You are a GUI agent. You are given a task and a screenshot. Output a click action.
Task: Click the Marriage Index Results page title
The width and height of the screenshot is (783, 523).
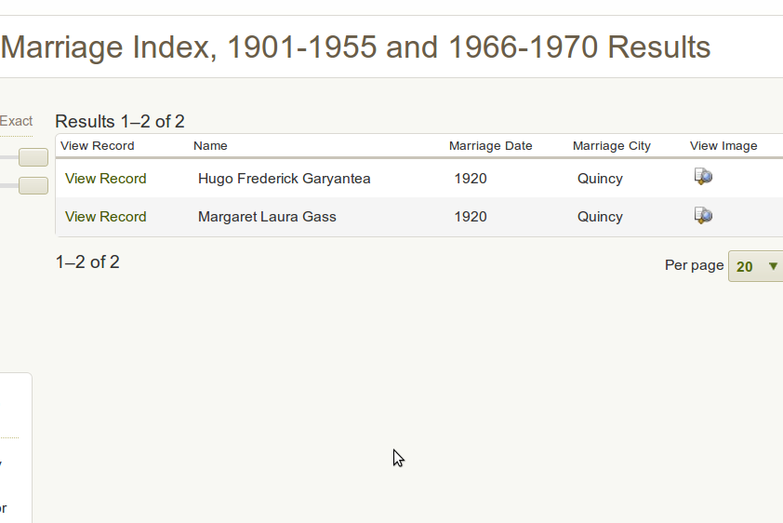[x=356, y=47]
